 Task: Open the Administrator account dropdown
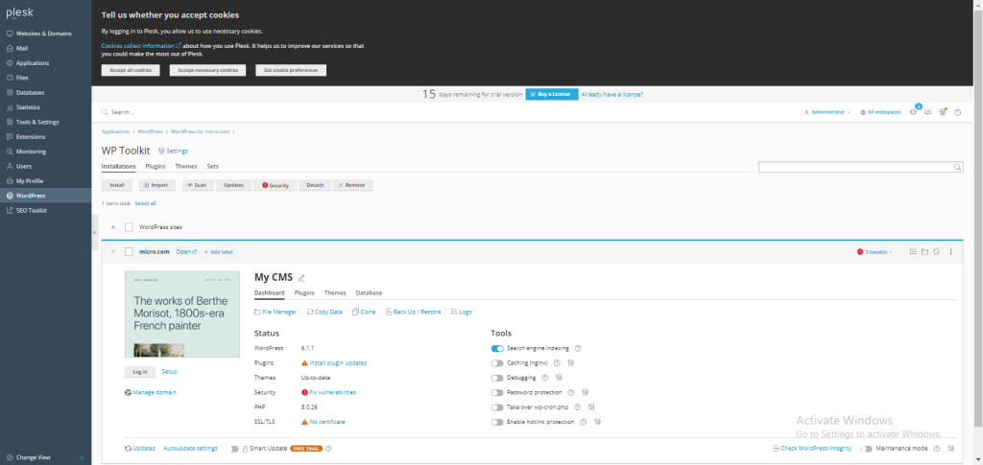pyautogui.click(x=827, y=112)
